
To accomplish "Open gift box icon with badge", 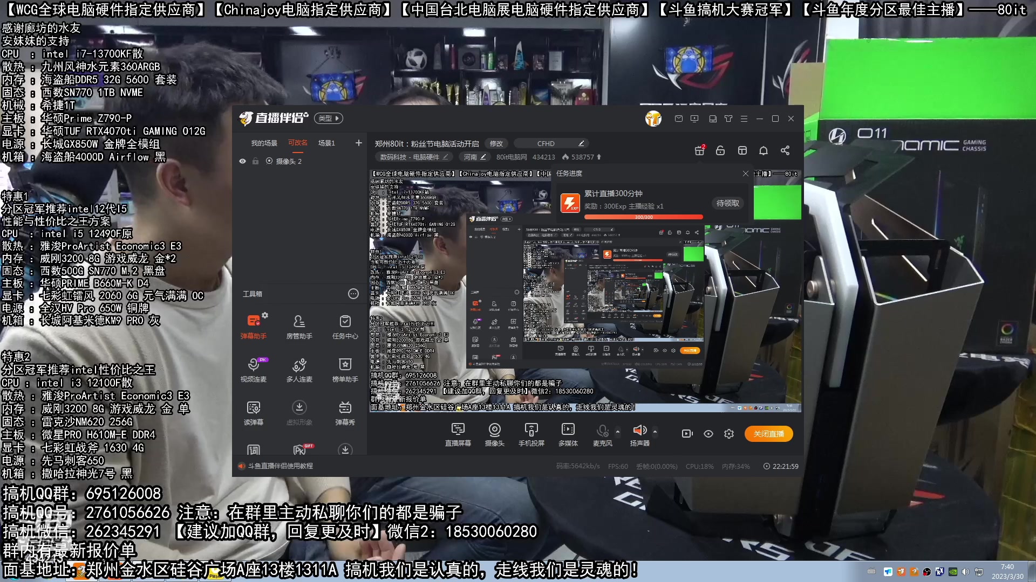I will tap(699, 150).
